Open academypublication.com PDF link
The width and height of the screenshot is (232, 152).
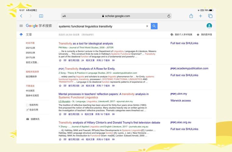189,68
